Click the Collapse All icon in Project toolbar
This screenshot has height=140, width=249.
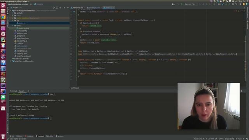point(60,7)
